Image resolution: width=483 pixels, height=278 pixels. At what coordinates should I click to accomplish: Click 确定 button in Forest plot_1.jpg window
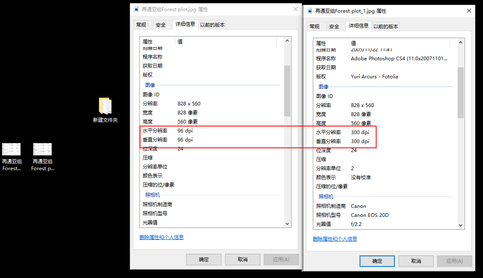click(x=377, y=261)
